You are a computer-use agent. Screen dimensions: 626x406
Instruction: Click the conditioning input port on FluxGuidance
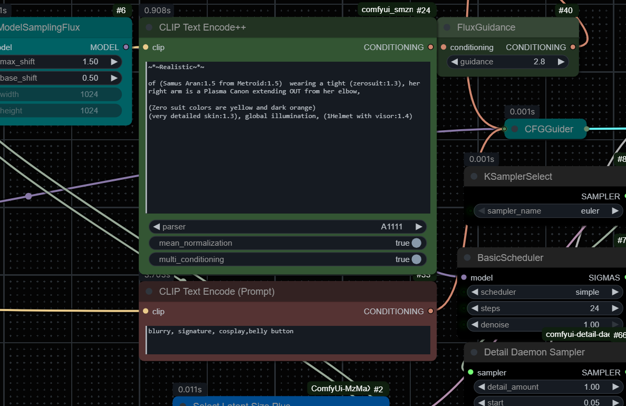pyautogui.click(x=444, y=47)
